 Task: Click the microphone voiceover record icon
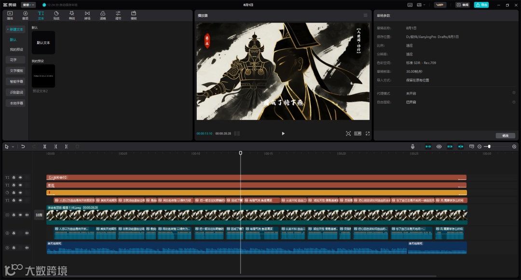(412, 147)
